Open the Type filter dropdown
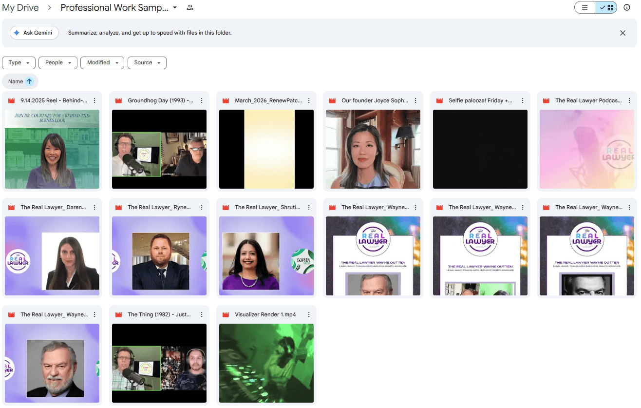 pos(19,62)
